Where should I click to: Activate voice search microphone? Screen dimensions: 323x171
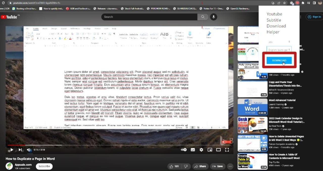(x=214, y=17)
